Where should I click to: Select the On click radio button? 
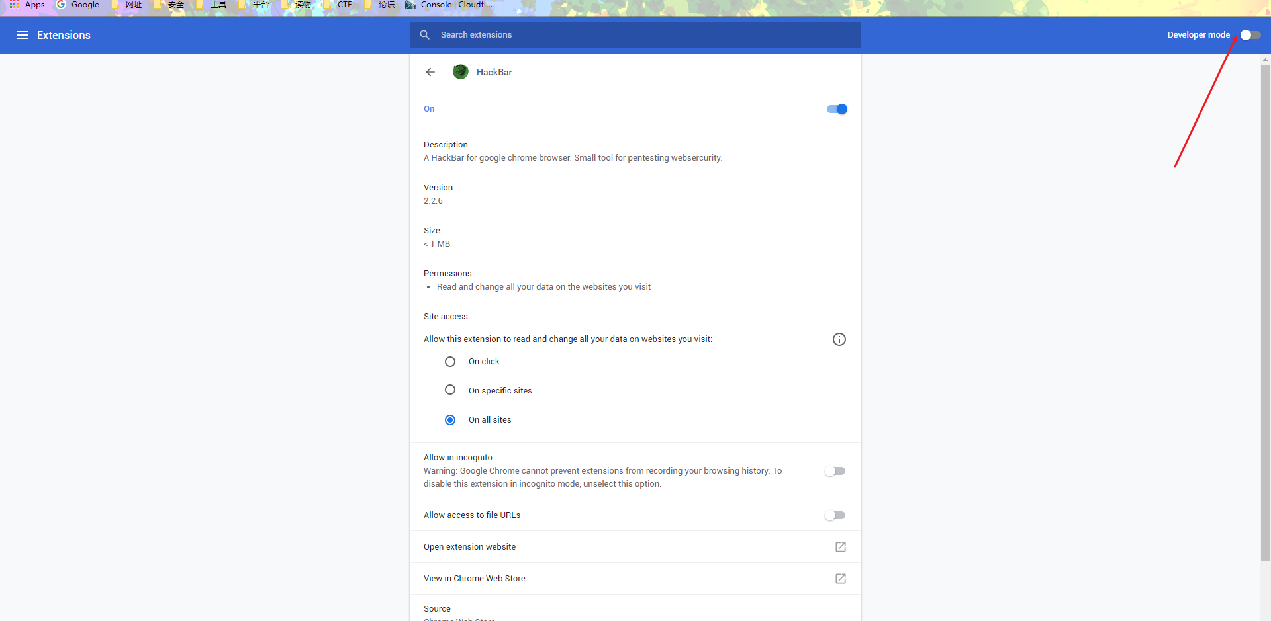[450, 362]
